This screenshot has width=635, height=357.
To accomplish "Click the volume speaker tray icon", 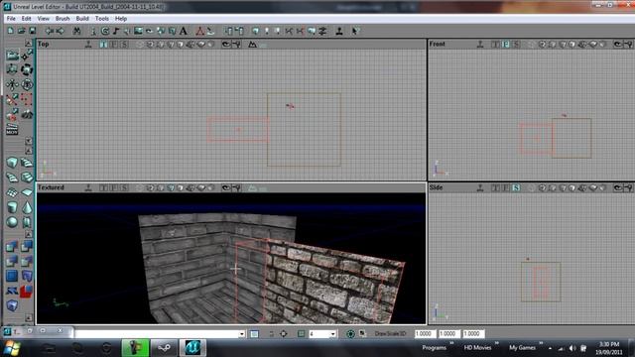I will point(572,348).
